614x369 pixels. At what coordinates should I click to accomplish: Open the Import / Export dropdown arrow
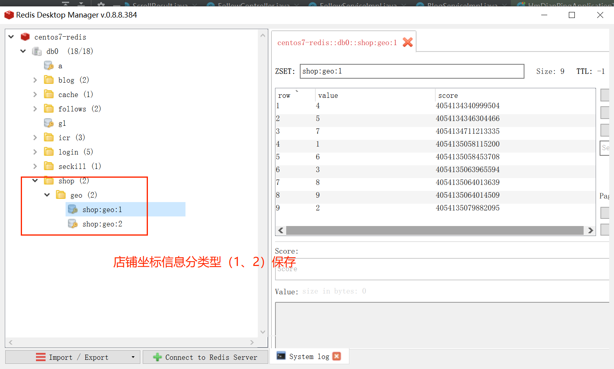tap(133, 357)
